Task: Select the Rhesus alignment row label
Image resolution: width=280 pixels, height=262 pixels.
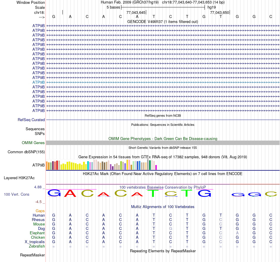Action: point(38,220)
